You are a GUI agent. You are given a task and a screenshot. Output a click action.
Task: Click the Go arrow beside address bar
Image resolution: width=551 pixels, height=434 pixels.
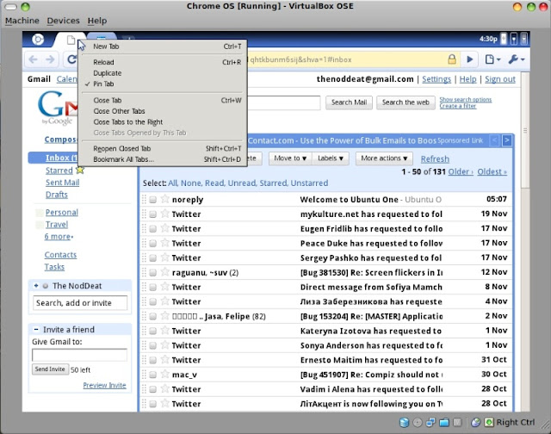click(x=470, y=59)
